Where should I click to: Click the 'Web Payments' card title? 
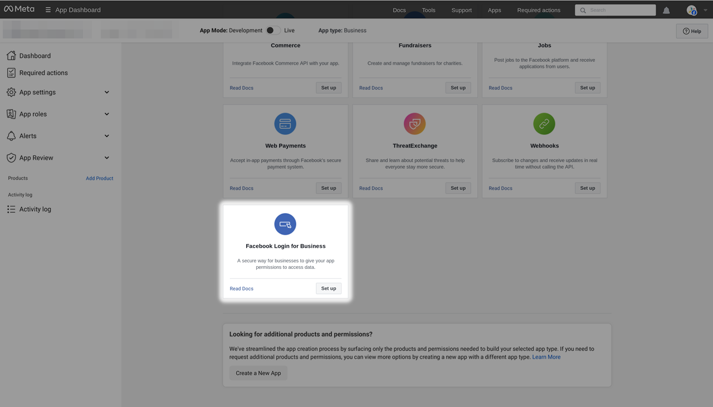pos(286,146)
